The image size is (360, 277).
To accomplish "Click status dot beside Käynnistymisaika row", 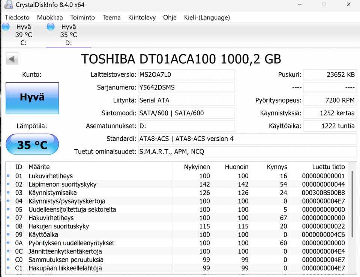I will (8, 193).
